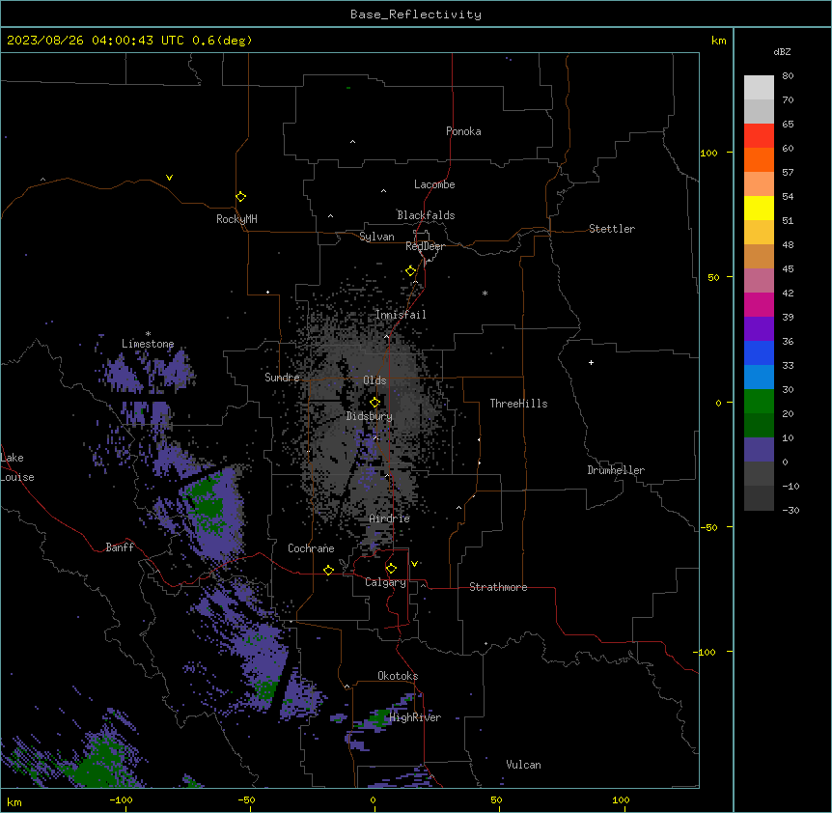This screenshot has width=832, height=813.
Task: Pick the dusty pink swatch below the 45 label
Action: [x=759, y=280]
